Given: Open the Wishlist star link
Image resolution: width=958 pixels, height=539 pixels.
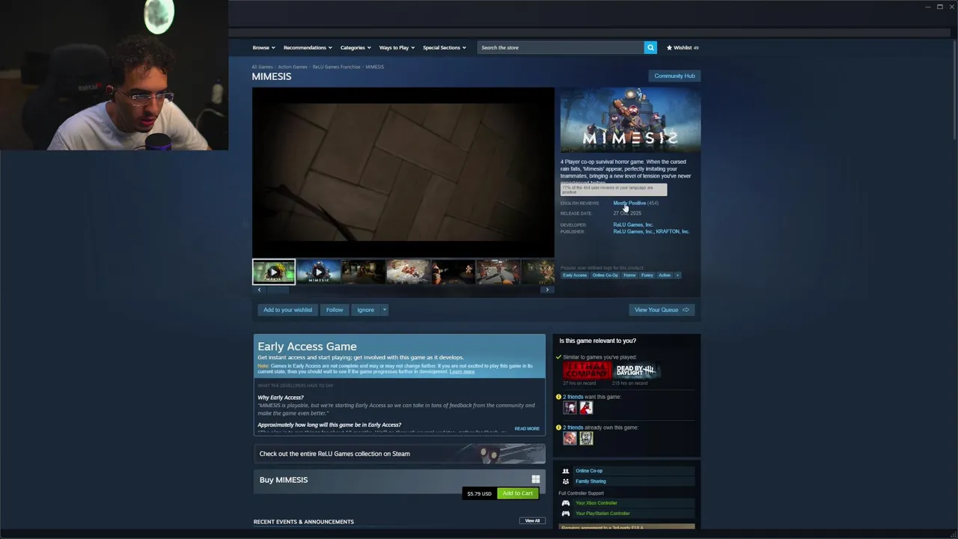Looking at the screenshot, I should point(683,47).
